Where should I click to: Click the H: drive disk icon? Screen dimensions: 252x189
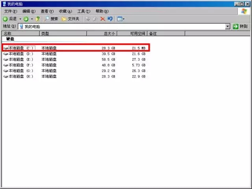tap(6, 76)
